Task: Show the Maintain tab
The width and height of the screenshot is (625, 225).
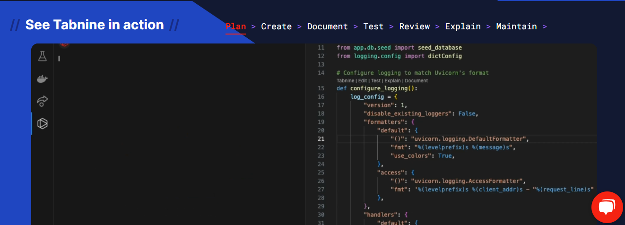Action: coord(516,26)
